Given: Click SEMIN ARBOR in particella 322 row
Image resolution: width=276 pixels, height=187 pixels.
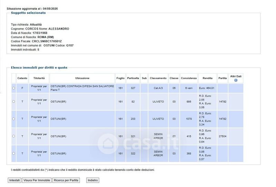Looking at the screenshot, I should coord(158,154).
